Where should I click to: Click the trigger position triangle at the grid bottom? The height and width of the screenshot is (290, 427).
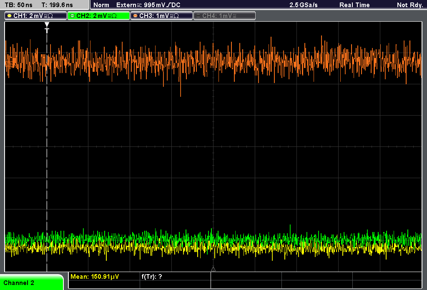(213, 269)
